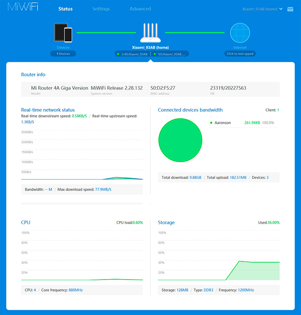301x315 pixels.
Task: Click the 5G network green status dot
Action: pyautogui.click(x=155, y=54)
